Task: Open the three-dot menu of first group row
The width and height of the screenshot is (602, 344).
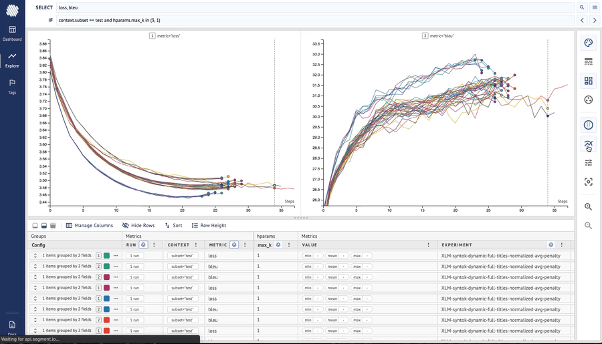Action: (116, 255)
